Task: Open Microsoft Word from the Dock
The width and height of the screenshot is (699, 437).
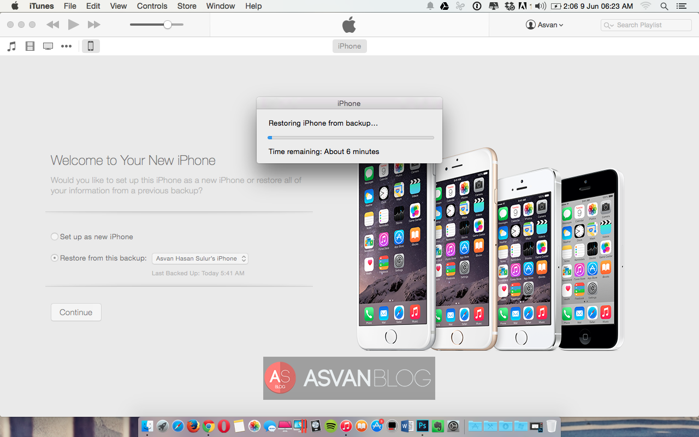Action: point(407,426)
